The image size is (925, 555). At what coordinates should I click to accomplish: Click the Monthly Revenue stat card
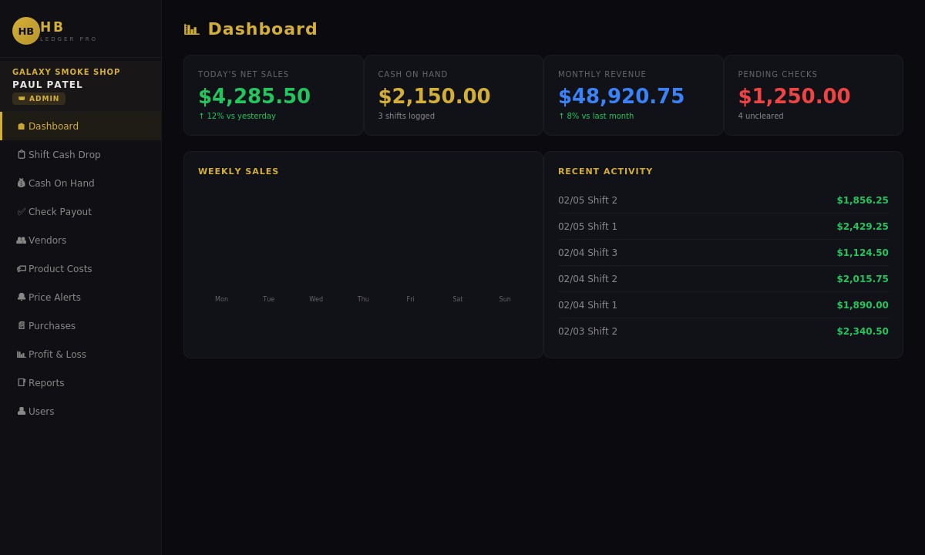pyautogui.click(x=633, y=95)
